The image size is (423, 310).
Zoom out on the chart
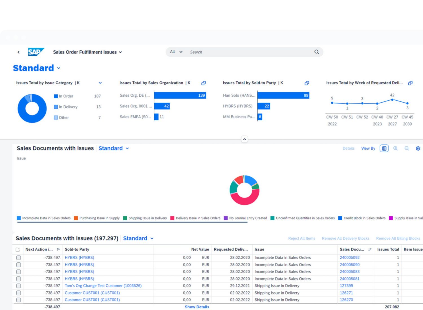tap(407, 149)
